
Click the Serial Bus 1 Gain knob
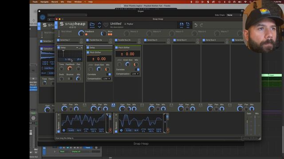(x=64, y=109)
